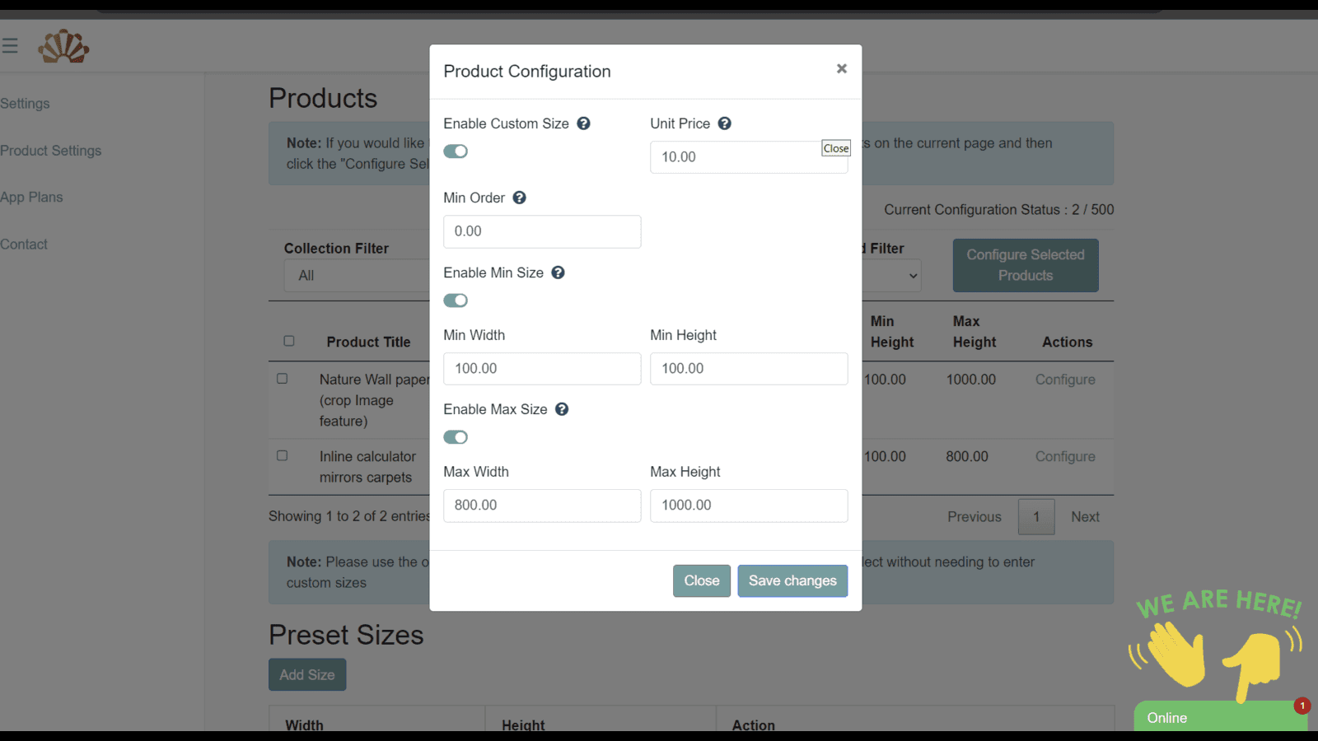The height and width of the screenshot is (741, 1318).
Task: Click help icon beside Enable Custom Size
Action: coord(583,123)
